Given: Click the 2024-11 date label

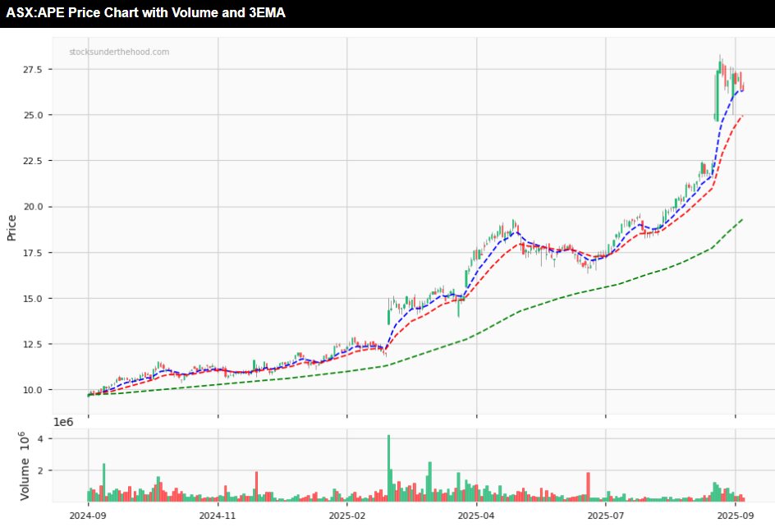Looking at the screenshot, I should tap(218, 516).
